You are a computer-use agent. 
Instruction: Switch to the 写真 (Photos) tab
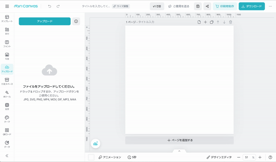7,56
